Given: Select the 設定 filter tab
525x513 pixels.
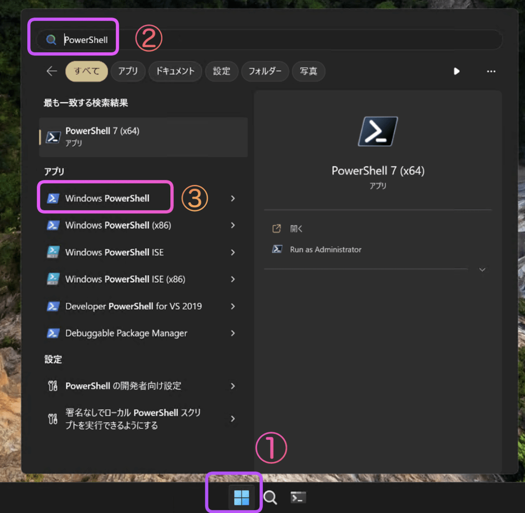Looking at the screenshot, I should tap(221, 71).
